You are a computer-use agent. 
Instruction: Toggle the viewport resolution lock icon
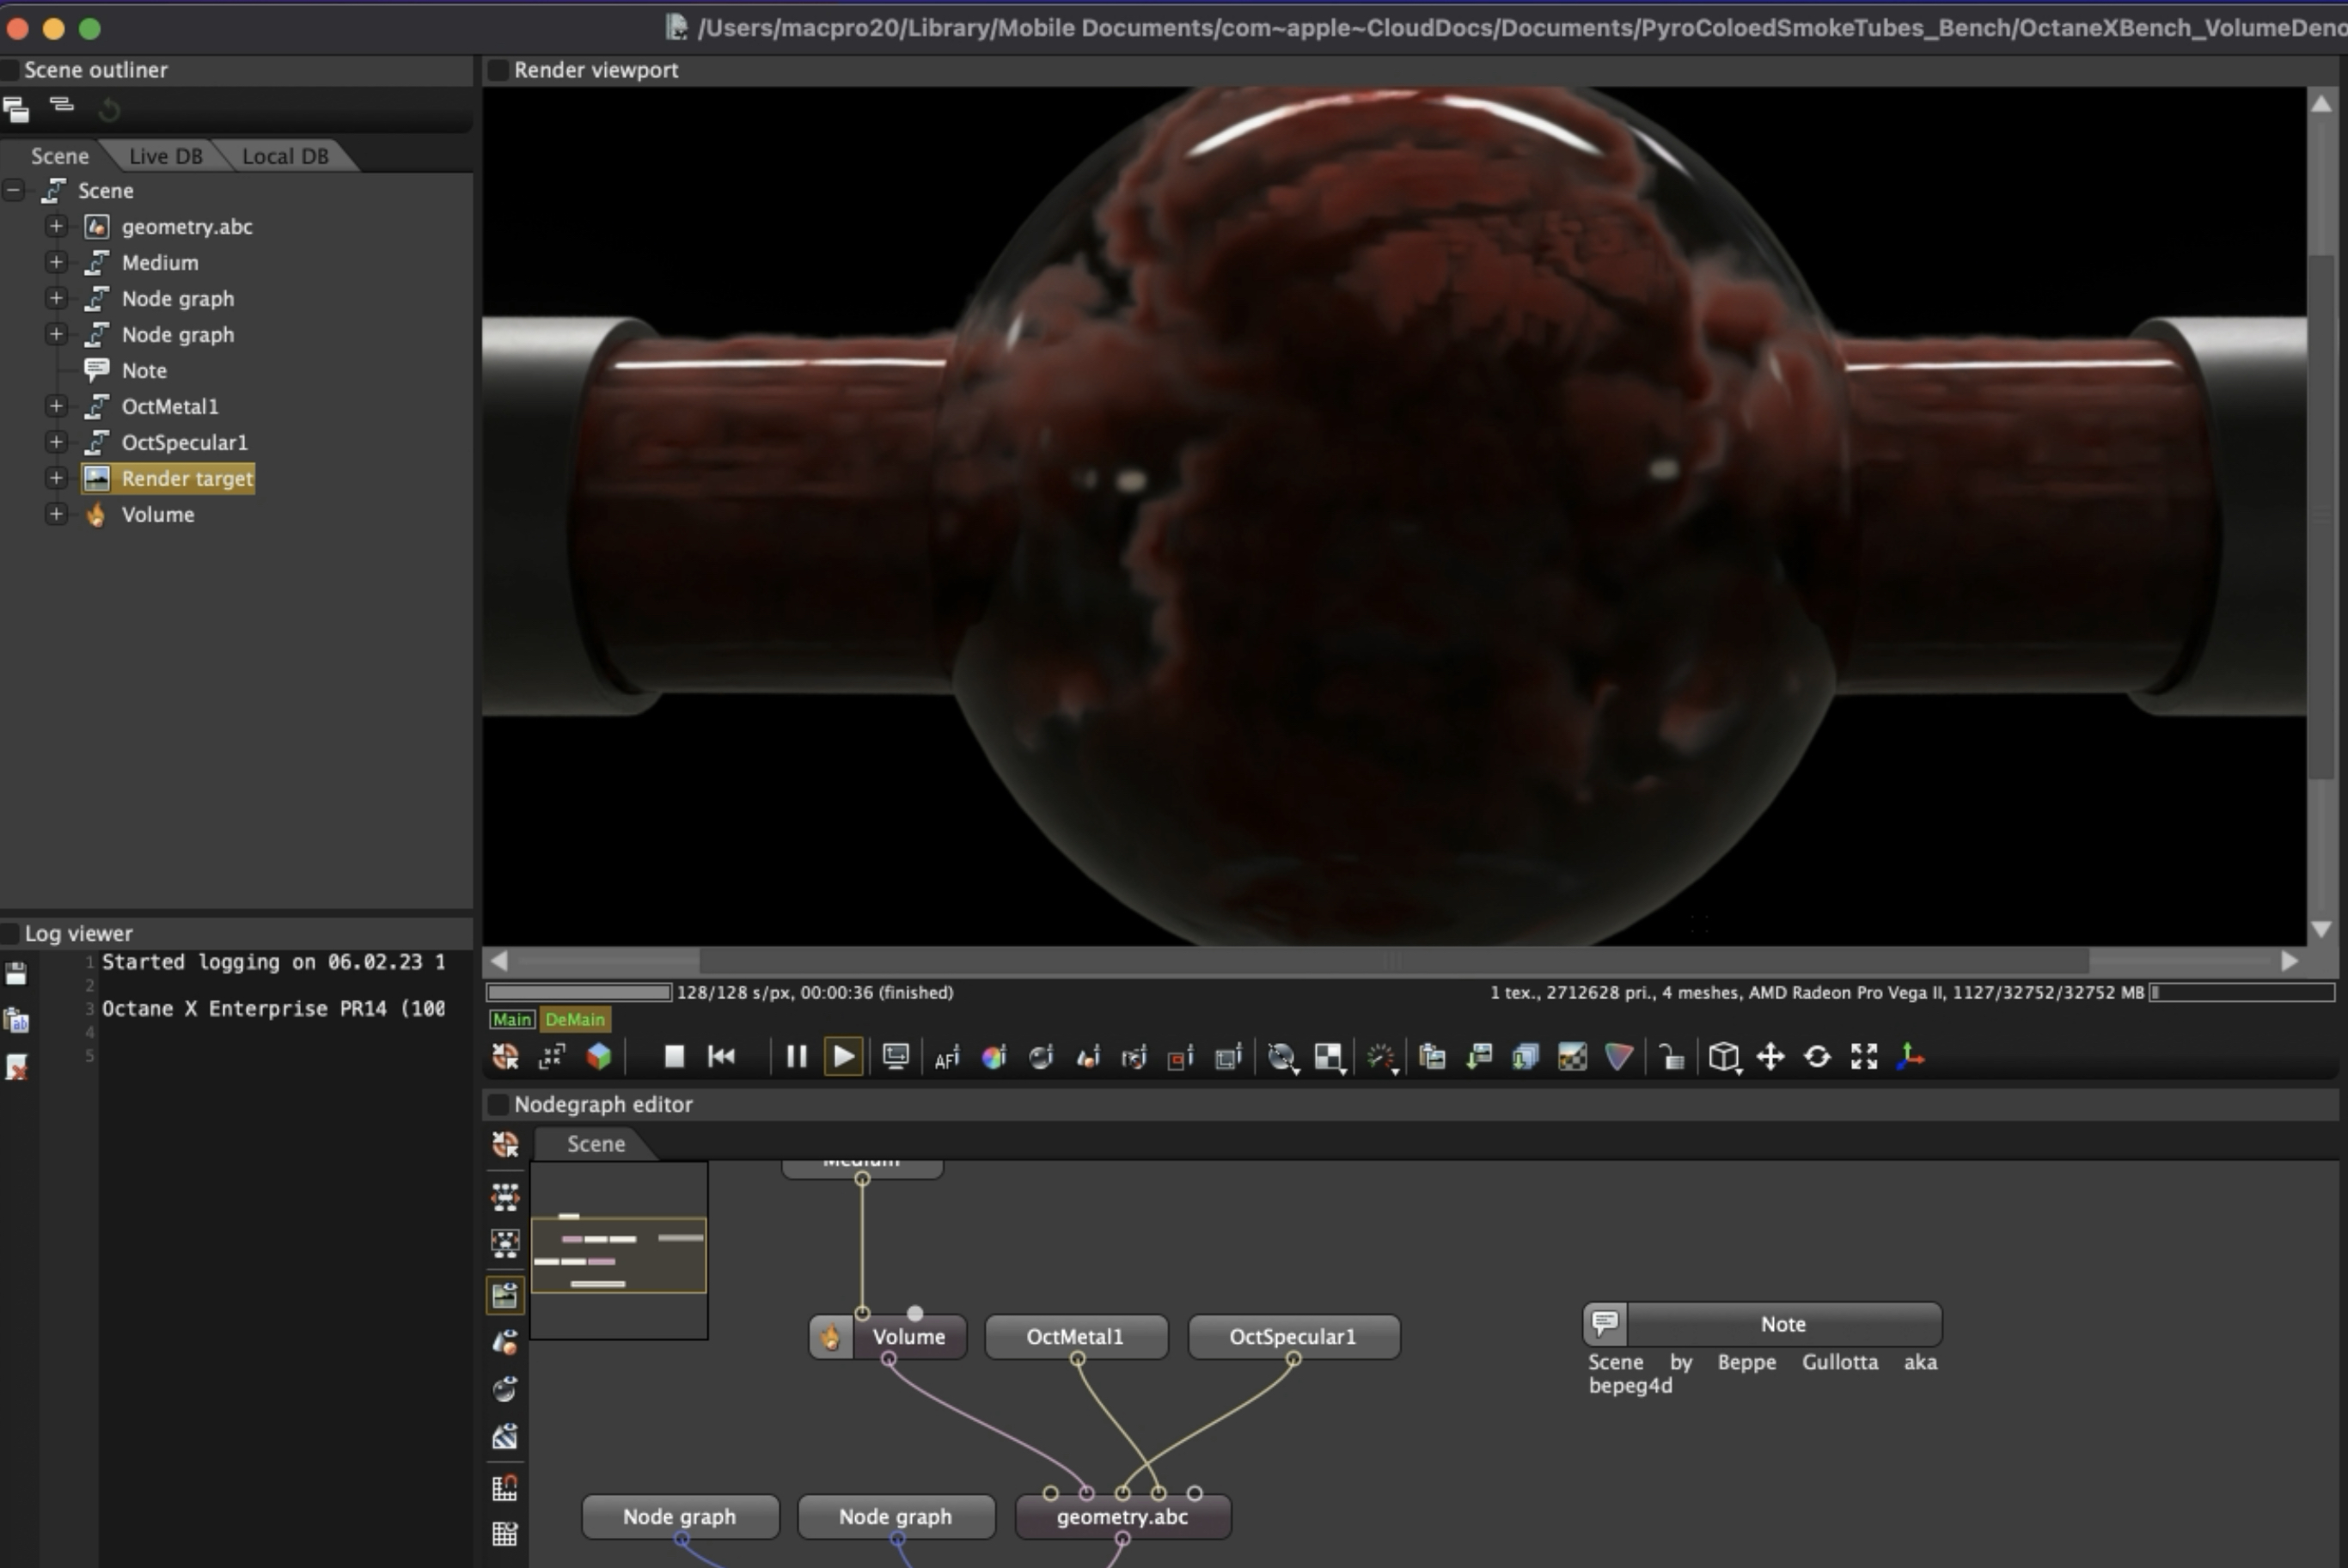(x=1671, y=1057)
